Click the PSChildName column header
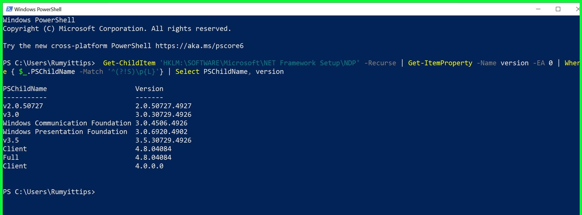 point(25,89)
